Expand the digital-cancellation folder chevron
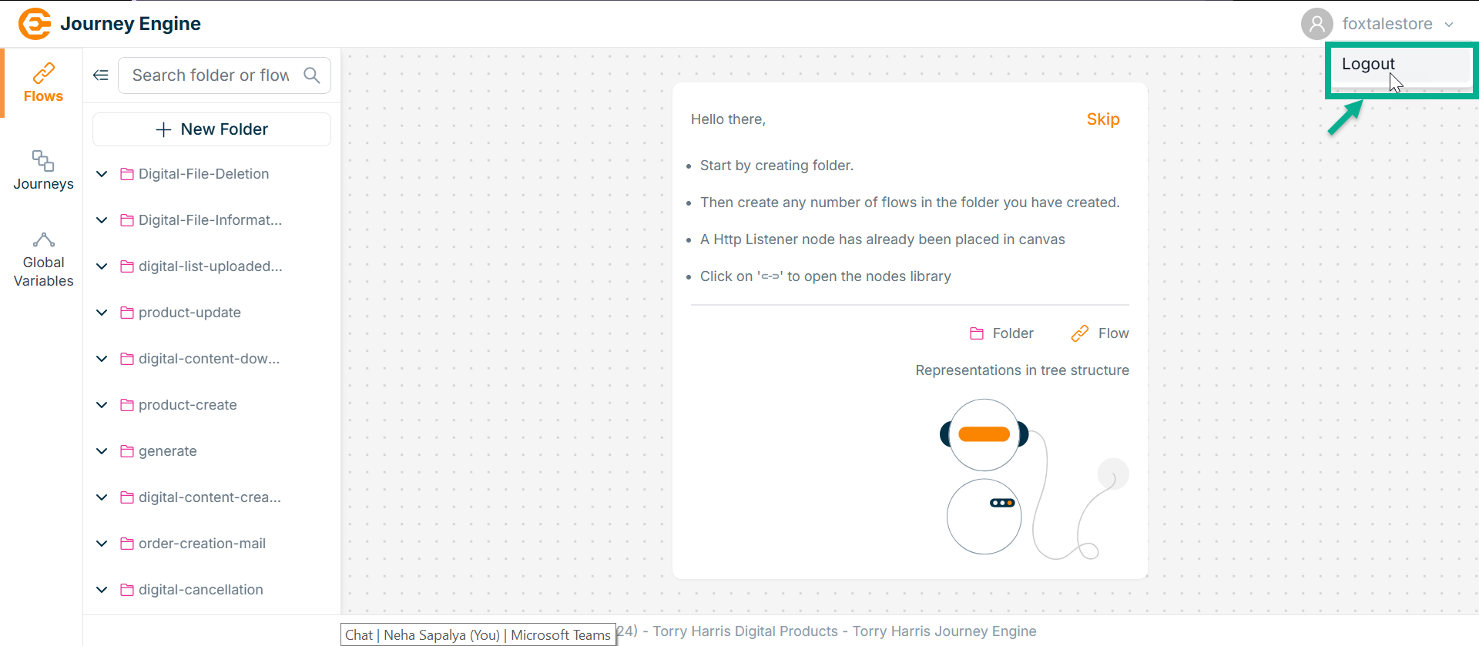 (102, 590)
